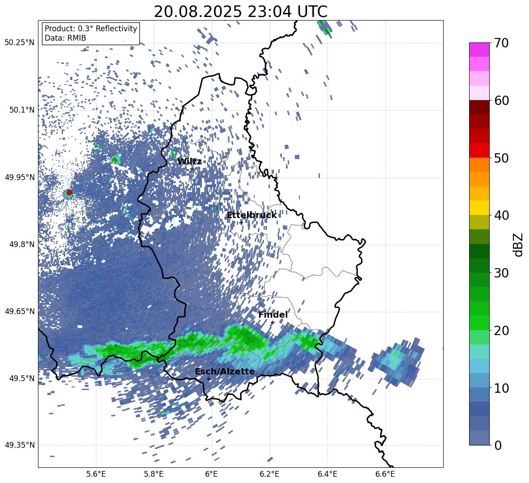Viewport: 529px width, 483px height.
Task: Click the 60 tick on colorbar
Action: (x=501, y=101)
